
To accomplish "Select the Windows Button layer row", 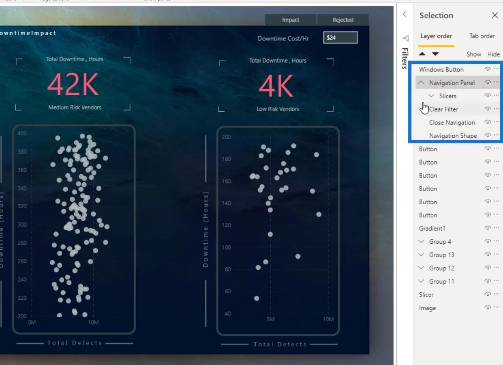I will pos(458,69).
